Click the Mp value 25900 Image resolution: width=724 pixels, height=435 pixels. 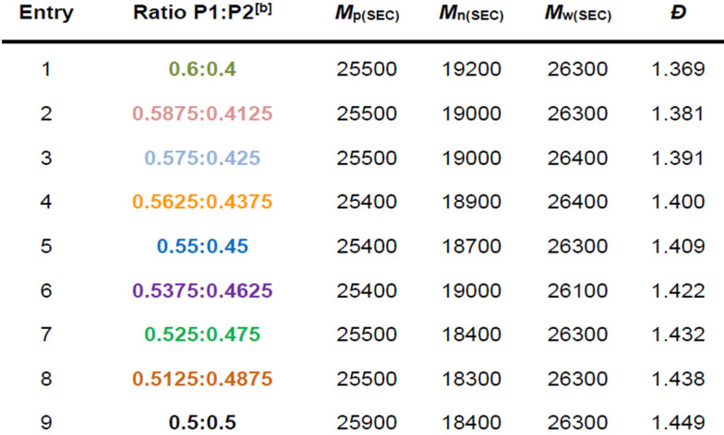point(368,423)
